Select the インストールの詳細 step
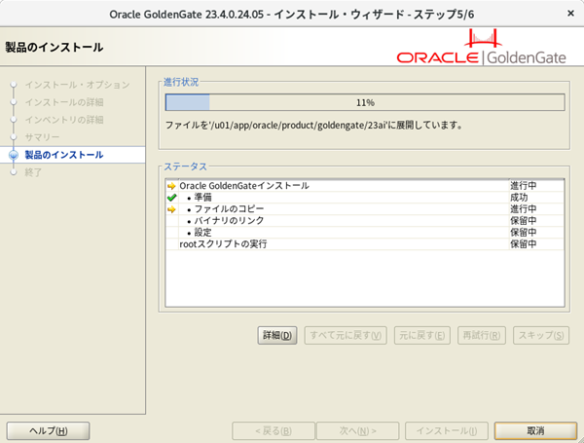584x443 pixels. (x=64, y=102)
